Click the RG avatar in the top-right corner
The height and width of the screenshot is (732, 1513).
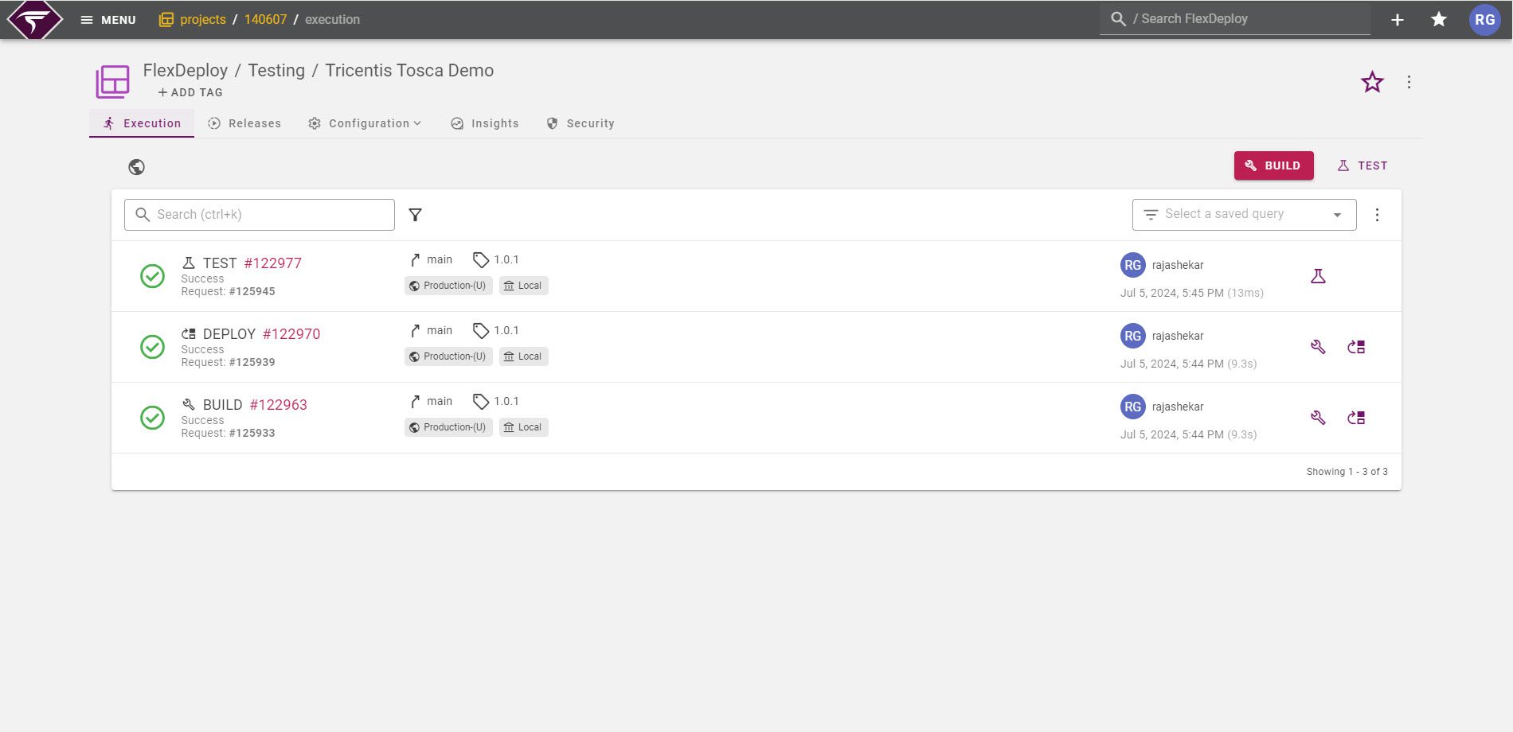(x=1485, y=19)
